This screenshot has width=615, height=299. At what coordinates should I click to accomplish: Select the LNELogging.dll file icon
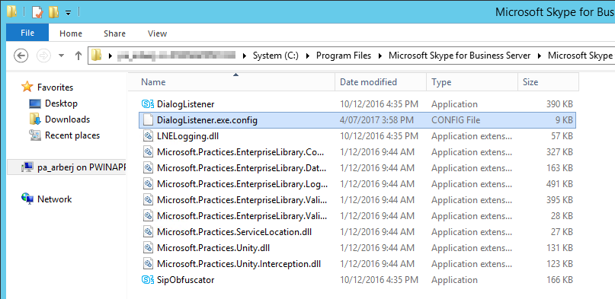[148, 136]
